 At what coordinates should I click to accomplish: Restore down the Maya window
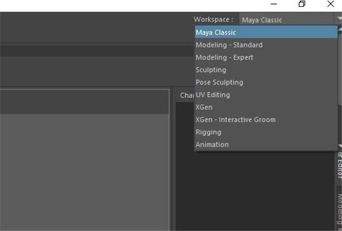coord(302,4)
